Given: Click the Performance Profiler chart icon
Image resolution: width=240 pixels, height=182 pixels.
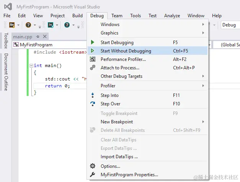Looking at the screenshot, I should pos(93,59).
